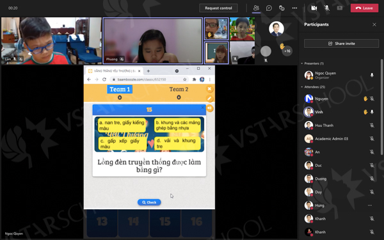This screenshot has height=240, width=384.
Task: Click Ngoc Quyen's microphone icon
Action: coord(372,75)
